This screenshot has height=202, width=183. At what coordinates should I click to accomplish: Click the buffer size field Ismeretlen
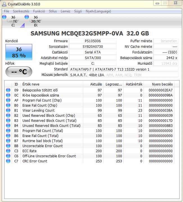pos(166,41)
